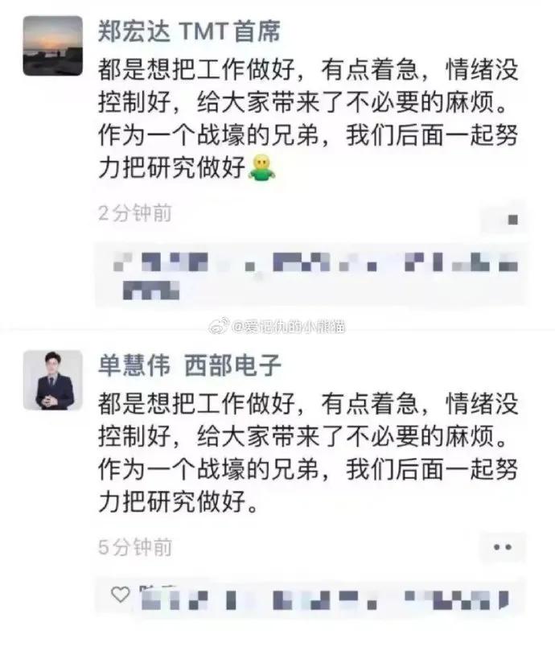
Task: Tap the 郑宏达 TMT首席 name link
Action: point(189,31)
